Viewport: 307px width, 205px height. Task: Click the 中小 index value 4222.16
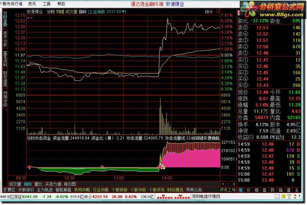pyautogui.click(x=100, y=197)
